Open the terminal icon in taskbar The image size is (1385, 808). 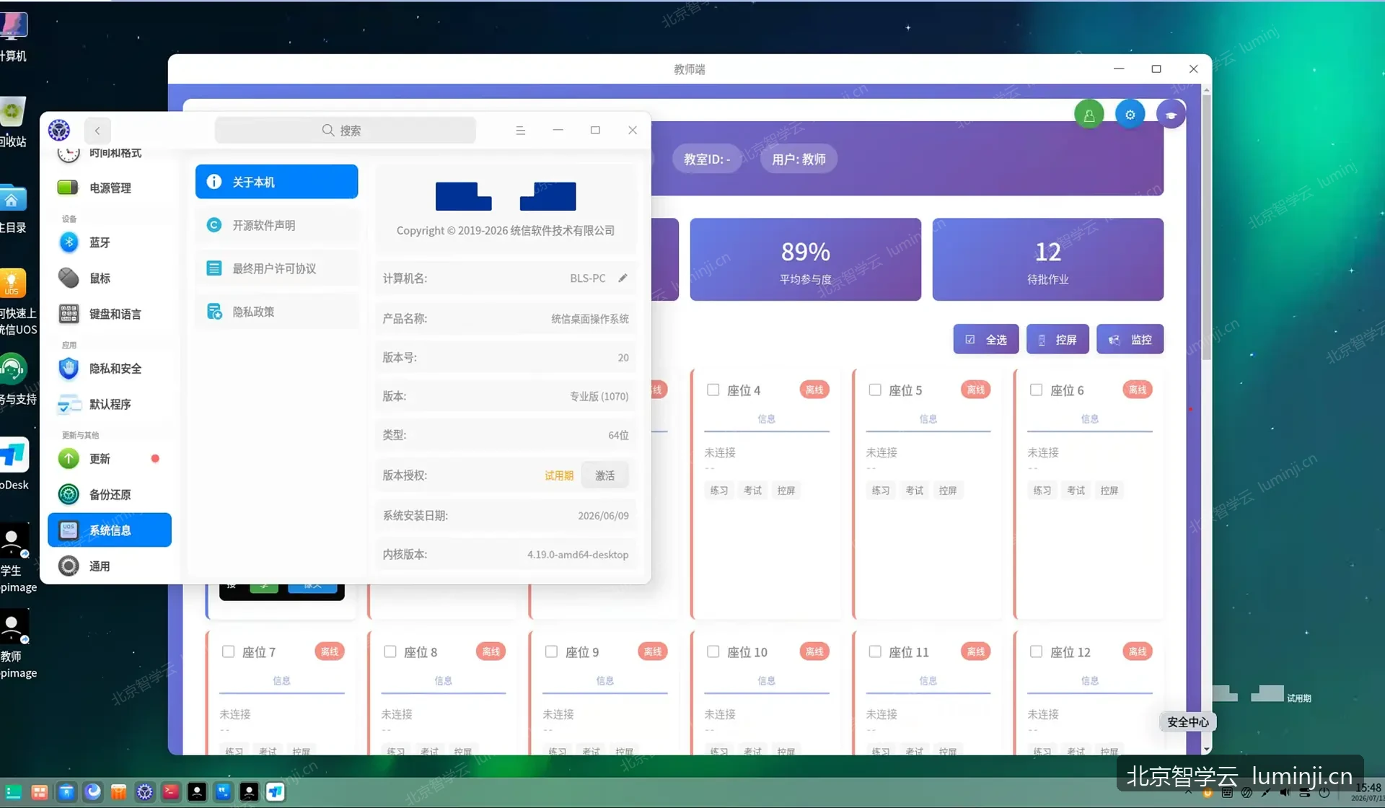[x=171, y=792]
